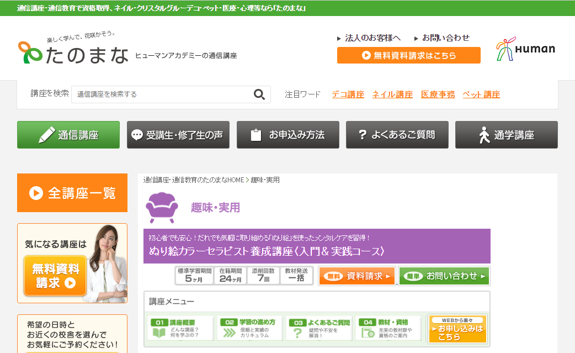Open the よくあるご質問 tab
Image resolution: width=575 pixels, height=353 pixels.
click(x=397, y=135)
